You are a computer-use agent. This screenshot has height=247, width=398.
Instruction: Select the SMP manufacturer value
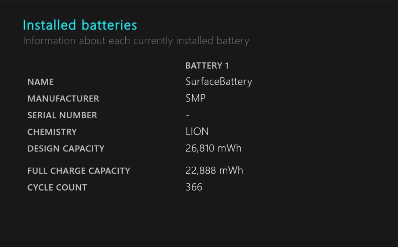point(195,98)
